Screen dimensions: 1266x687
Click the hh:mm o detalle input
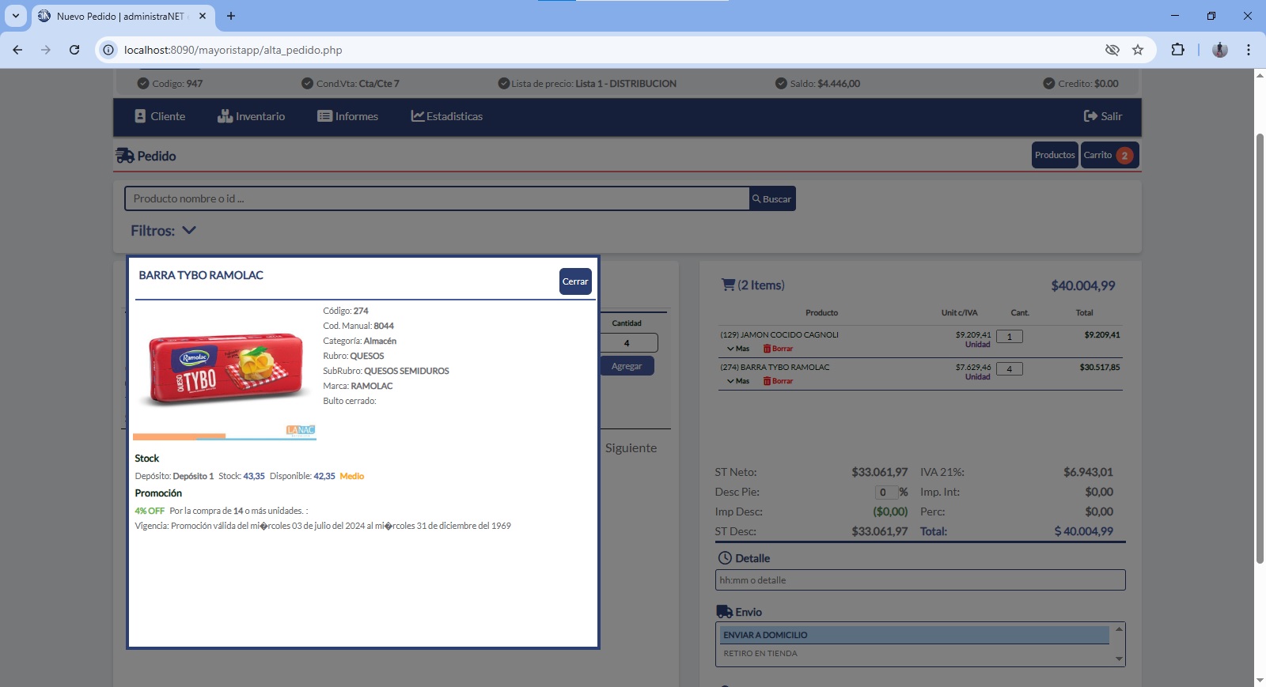coord(920,580)
